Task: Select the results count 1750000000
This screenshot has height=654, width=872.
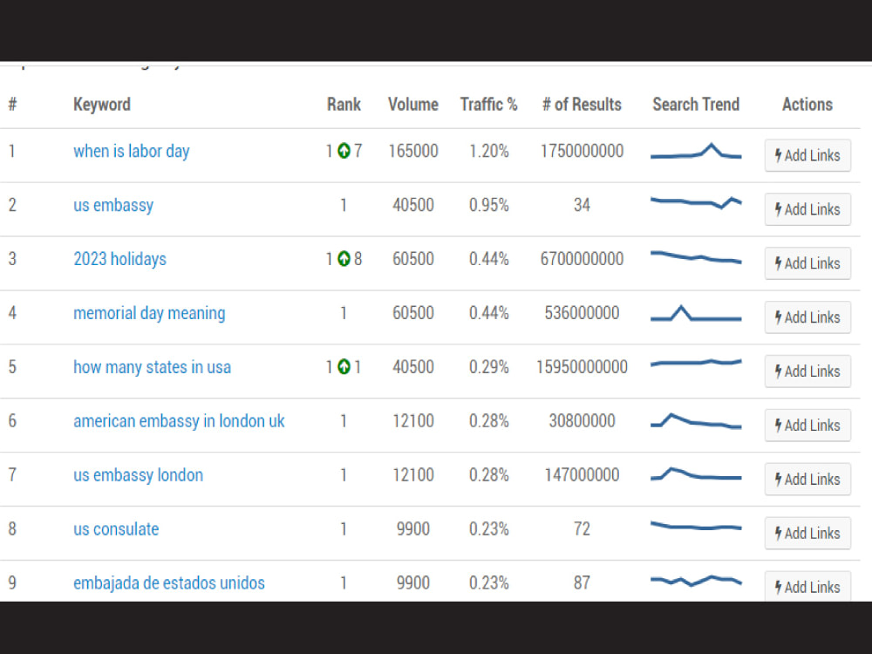Action: (x=582, y=151)
